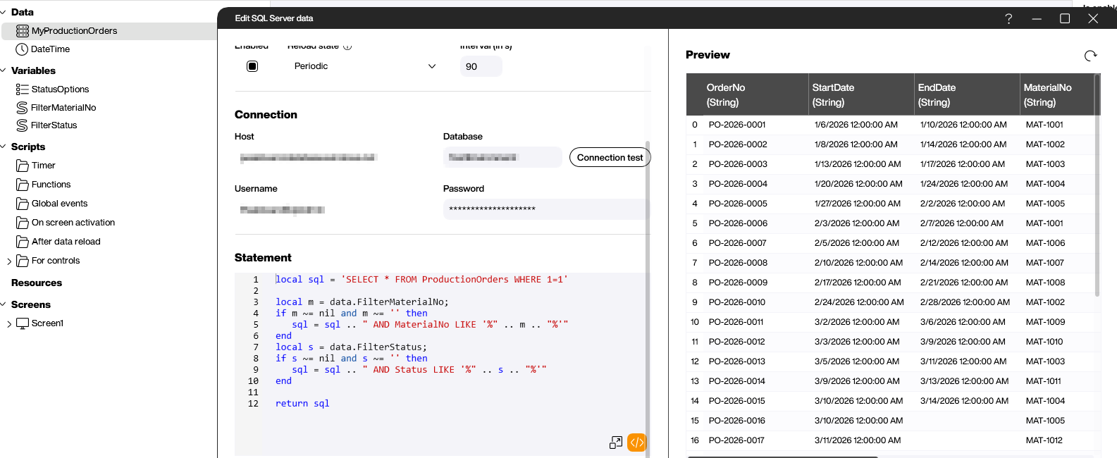This screenshot has width=1117, height=458.
Task: Click the interval field showing 90
Action: [x=481, y=66]
